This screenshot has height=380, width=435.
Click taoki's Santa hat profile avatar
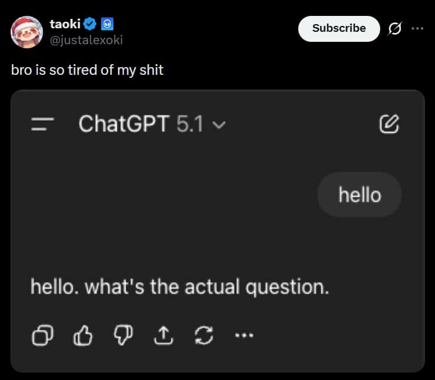pyautogui.click(x=27, y=32)
